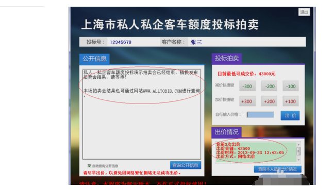The width and height of the screenshot is (333, 190).
Task: Click the customer name 张三
Action: (196, 42)
